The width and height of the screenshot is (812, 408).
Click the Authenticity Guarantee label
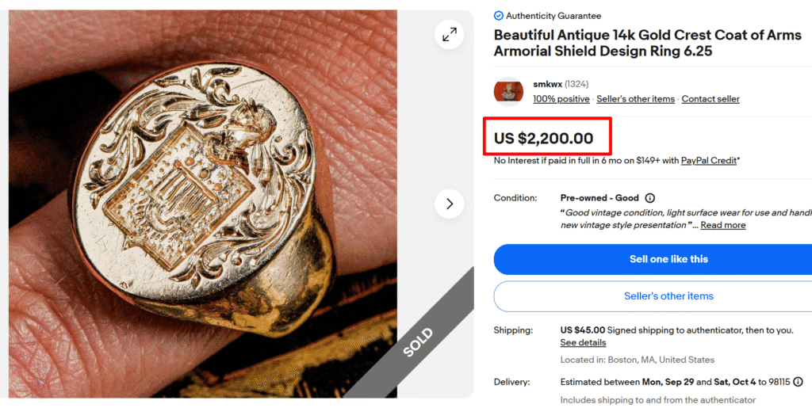[x=553, y=16]
